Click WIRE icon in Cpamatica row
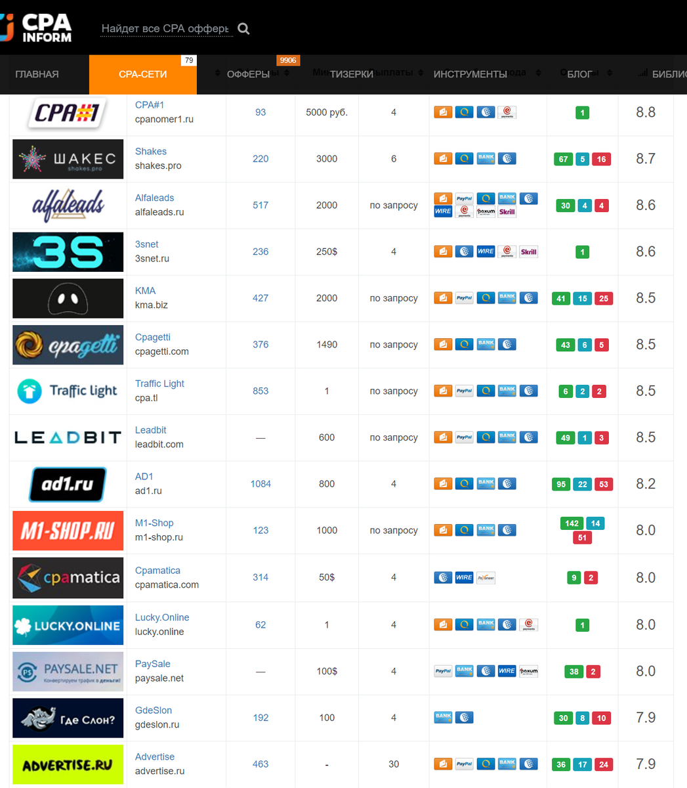This screenshot has height=788, width=687. tap(464, 577)
